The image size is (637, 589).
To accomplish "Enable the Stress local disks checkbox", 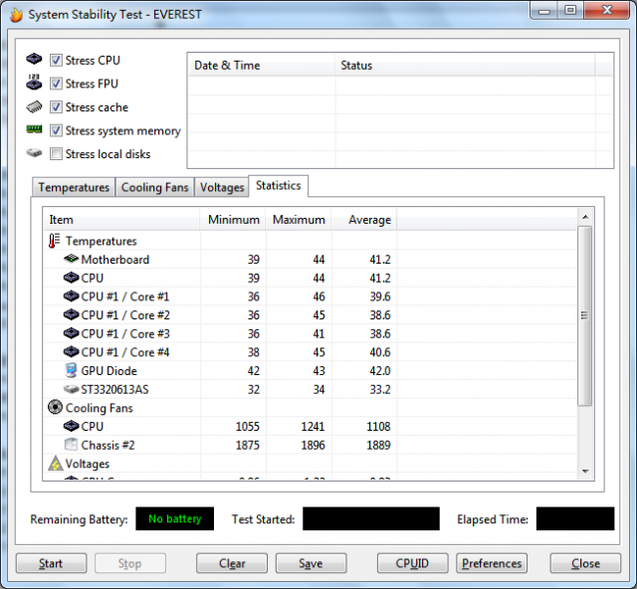I will coord(56,154).
